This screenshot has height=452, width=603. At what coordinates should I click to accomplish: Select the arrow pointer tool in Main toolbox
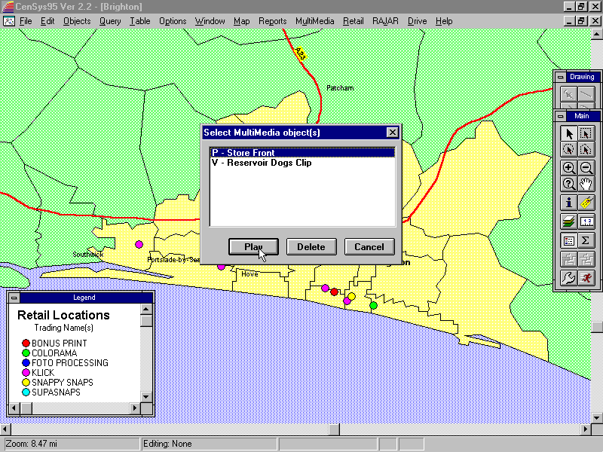point(569,133)
